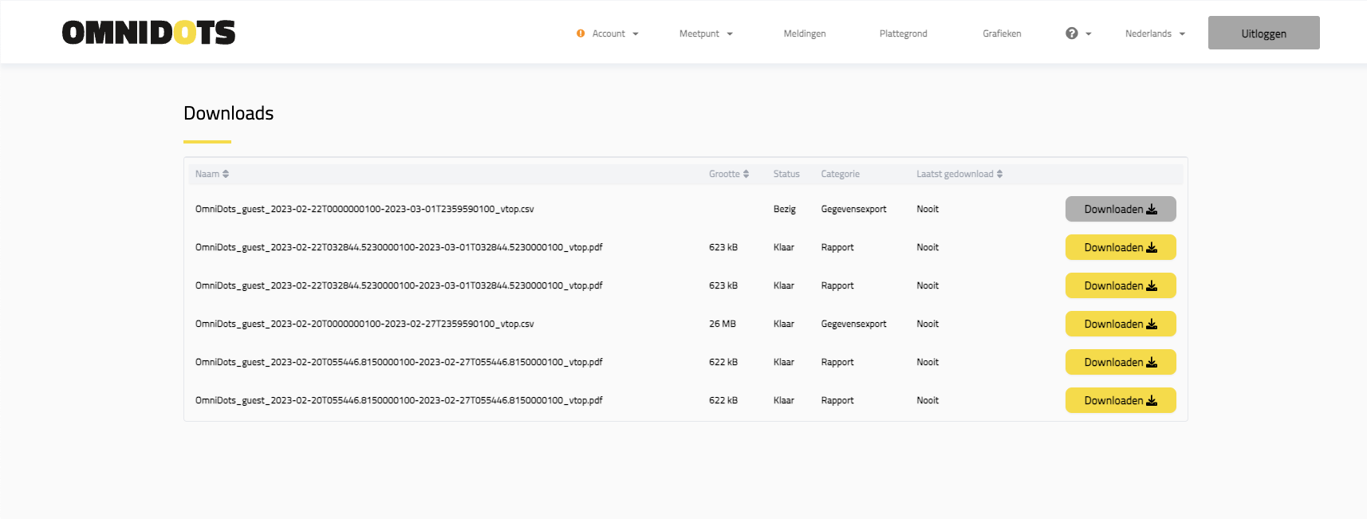The height and width of the screenshot is (519, 1367).
Task: Download the 26 MB Gegevensexport csv file
Action: pyautogui.click(x=1120, y=324)
